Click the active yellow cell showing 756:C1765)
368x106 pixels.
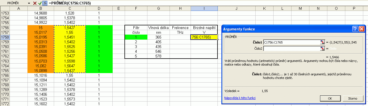click(x=204, y=37)
